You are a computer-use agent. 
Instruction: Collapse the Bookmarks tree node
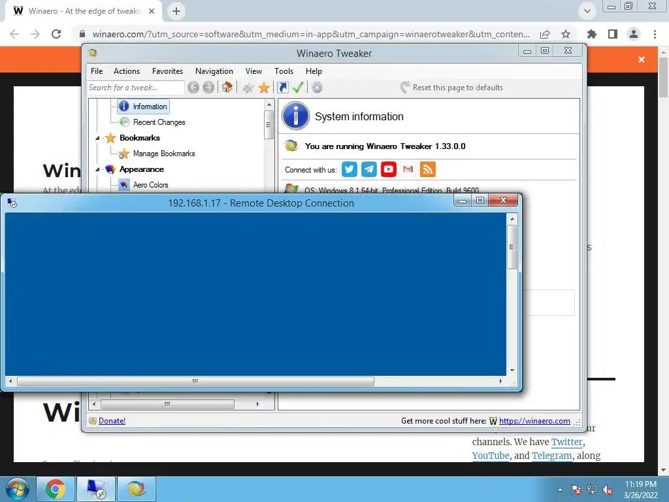coord(97,139)
